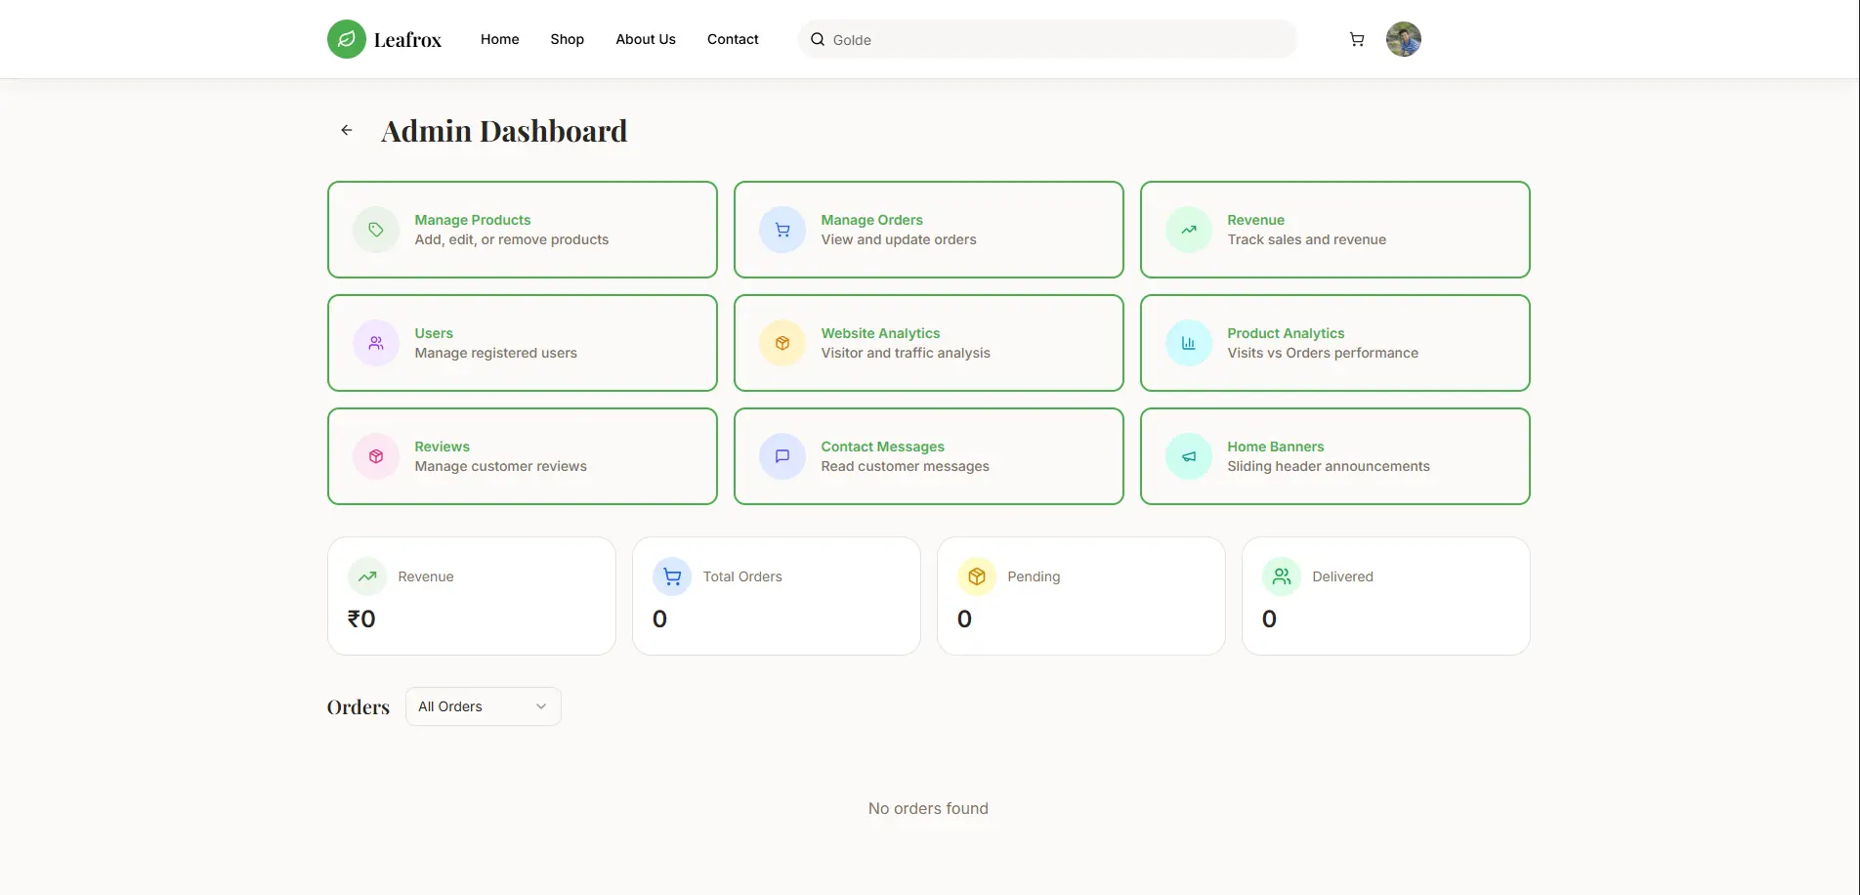1860x895 pixels.
Task: Open Manage Products title link
Action: (x=473, y=220)
